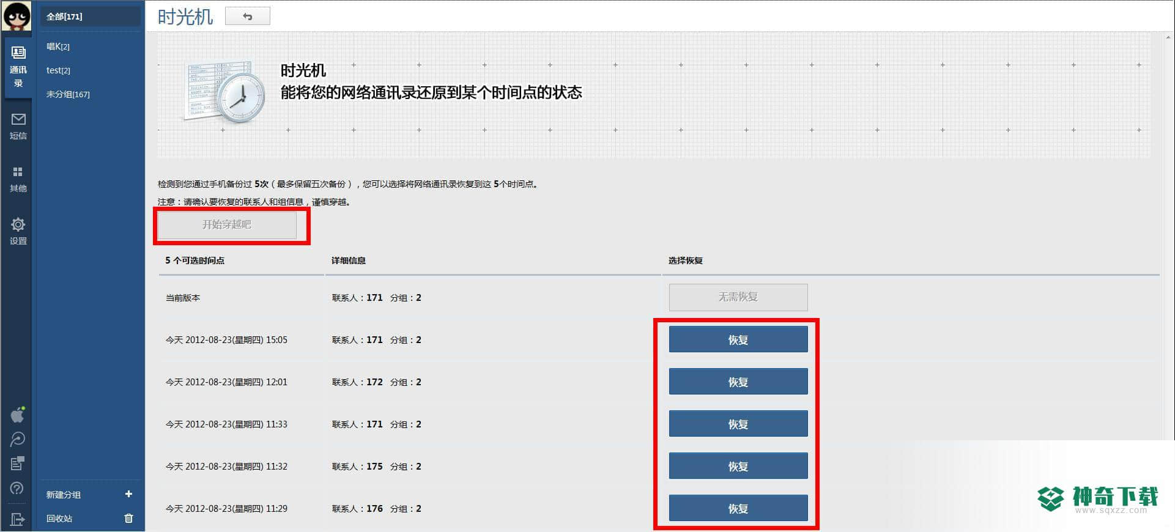Click the 今天 2012-08-23(星期四) 11:33 time point
This screenshot has height=532, width=1175.
[x=226, y=424]
